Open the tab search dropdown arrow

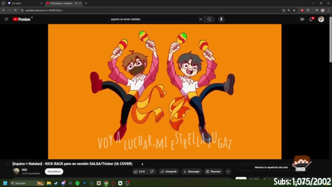(x=3, y=3)
